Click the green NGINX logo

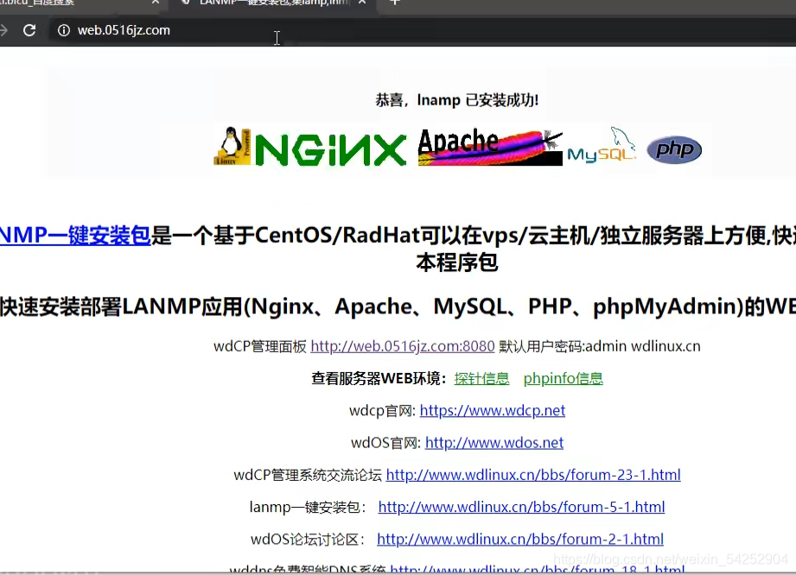[330, 149]
